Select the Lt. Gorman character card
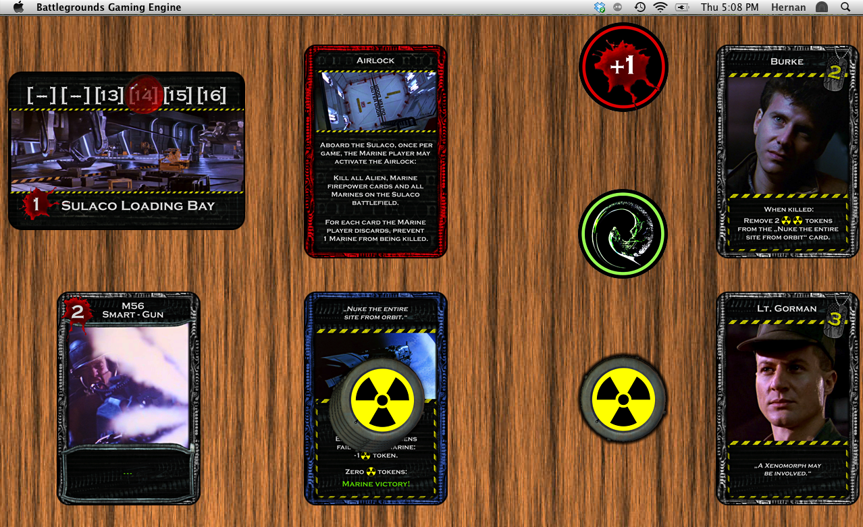The height and width of the screenshot is (527, 863). pos(787,398)
